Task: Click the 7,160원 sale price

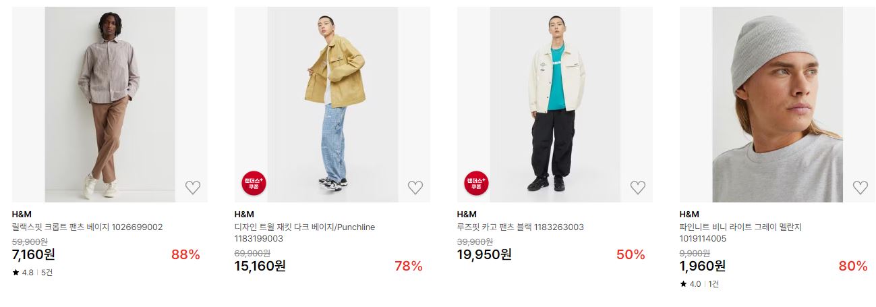Action: (34, 254)
